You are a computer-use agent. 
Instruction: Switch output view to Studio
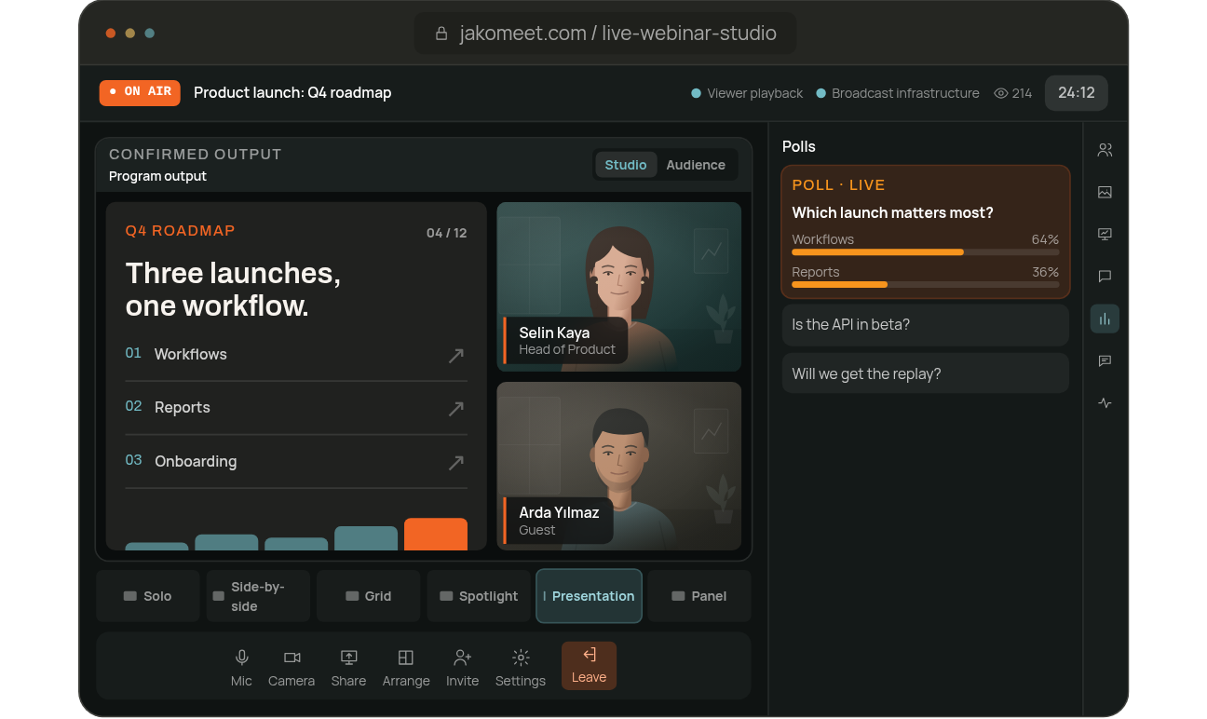626,165
